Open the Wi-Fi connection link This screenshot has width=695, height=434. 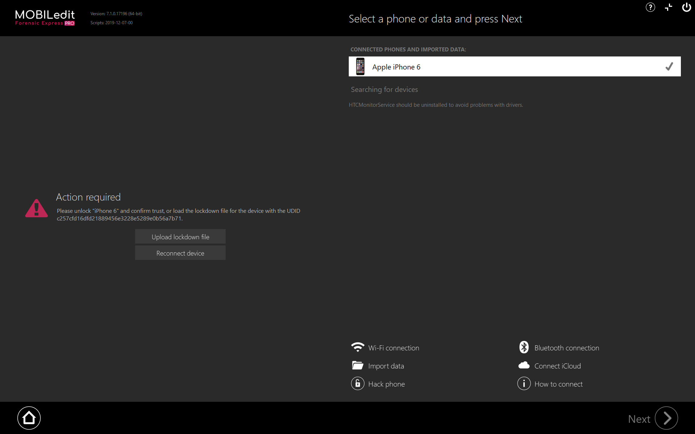coord(394,348)
